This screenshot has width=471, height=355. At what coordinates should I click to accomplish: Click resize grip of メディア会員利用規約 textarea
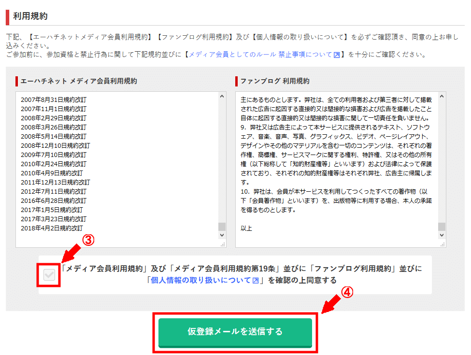click(x=223, y=244)
